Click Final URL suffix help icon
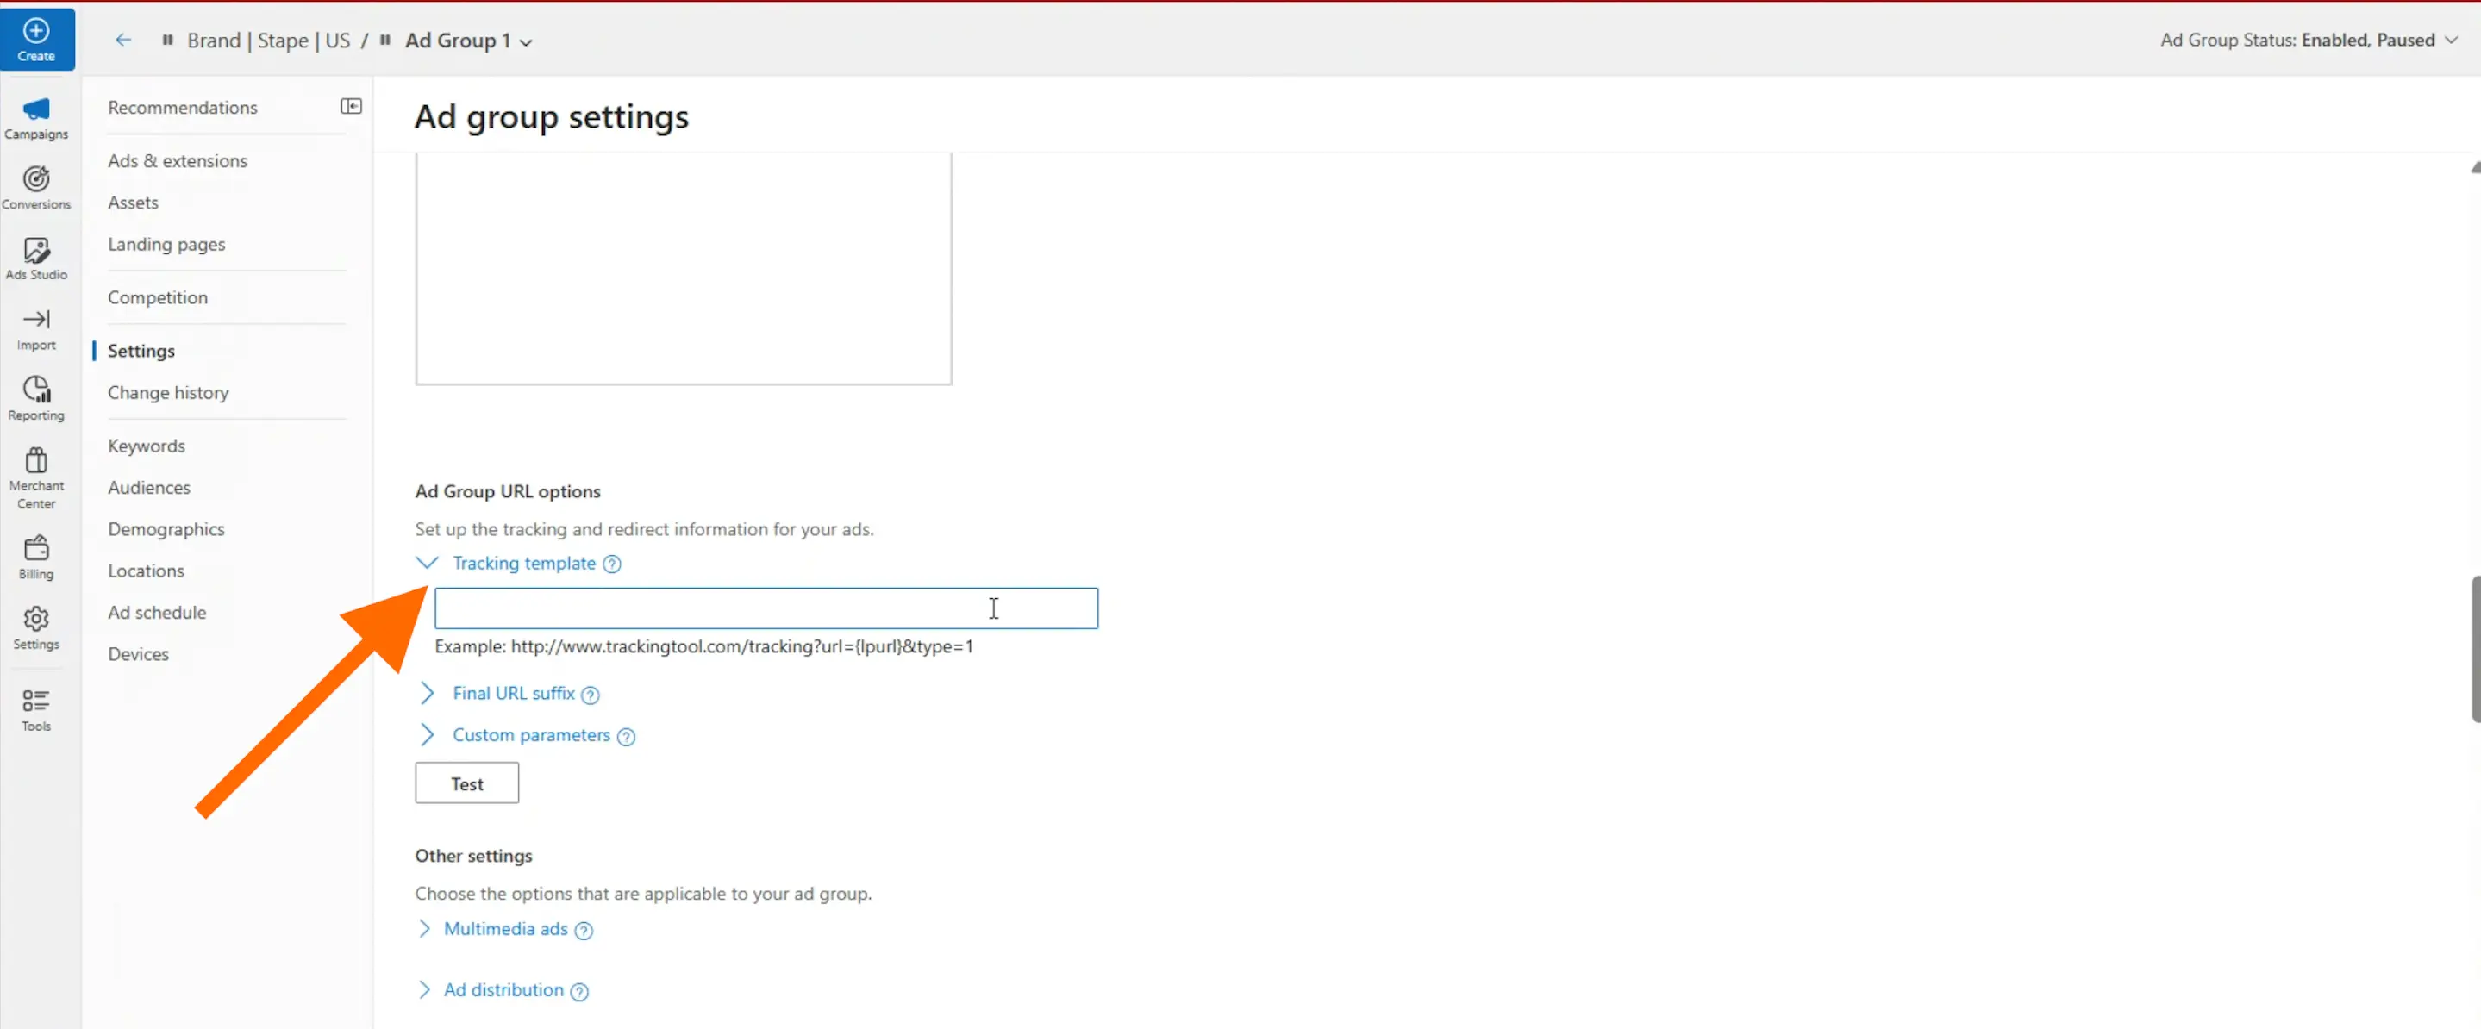2481x1029 pixels. 591,694
